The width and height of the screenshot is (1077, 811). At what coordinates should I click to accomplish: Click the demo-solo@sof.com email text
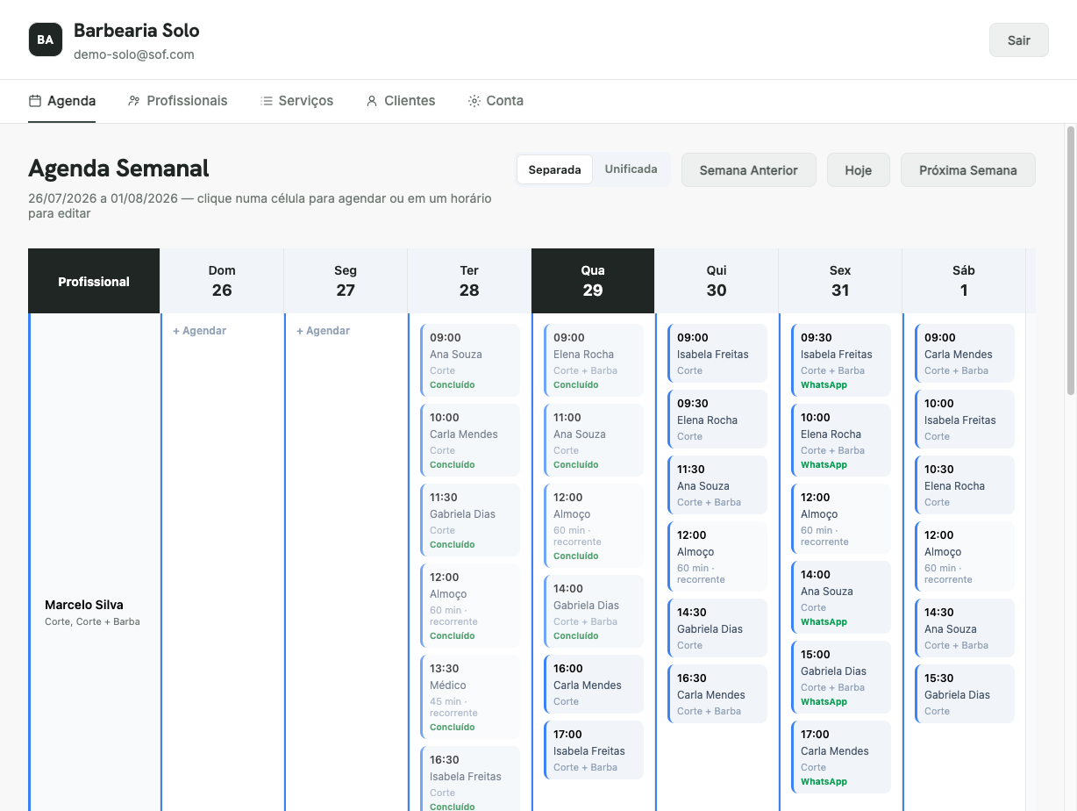pyautogui.click(x=134, y=54)
